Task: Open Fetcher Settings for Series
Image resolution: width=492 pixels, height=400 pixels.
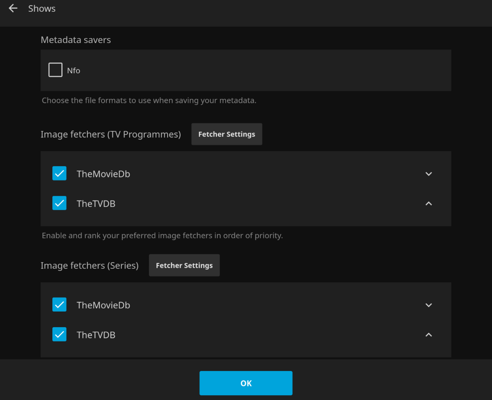Action: pos(184,265)
